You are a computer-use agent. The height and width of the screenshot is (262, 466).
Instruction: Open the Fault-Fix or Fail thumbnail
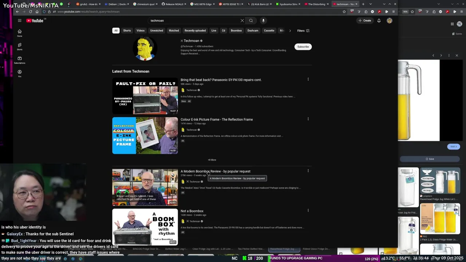click(x=145, y=96)
